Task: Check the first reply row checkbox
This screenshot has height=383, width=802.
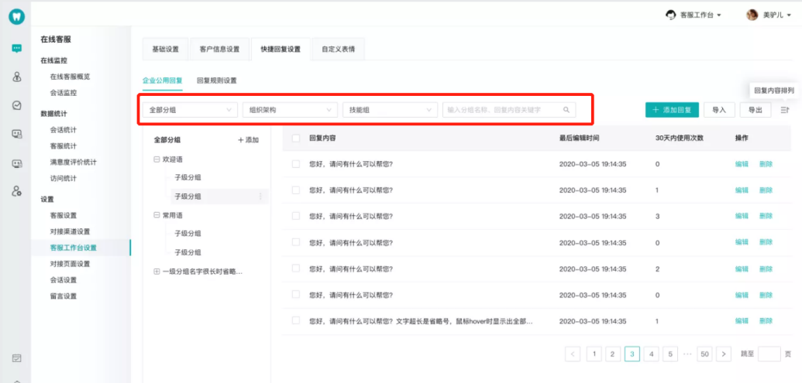Action: pyautogui.click(x=295, y=164)
